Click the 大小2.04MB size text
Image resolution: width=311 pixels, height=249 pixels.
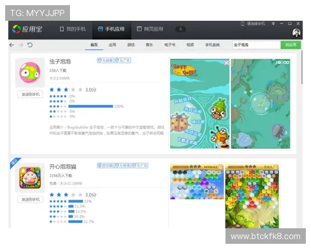tap(60, 78)
